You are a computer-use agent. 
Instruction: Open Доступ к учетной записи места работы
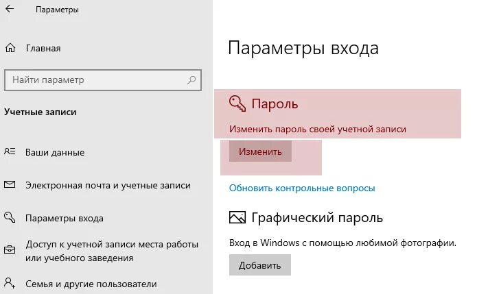112,251
